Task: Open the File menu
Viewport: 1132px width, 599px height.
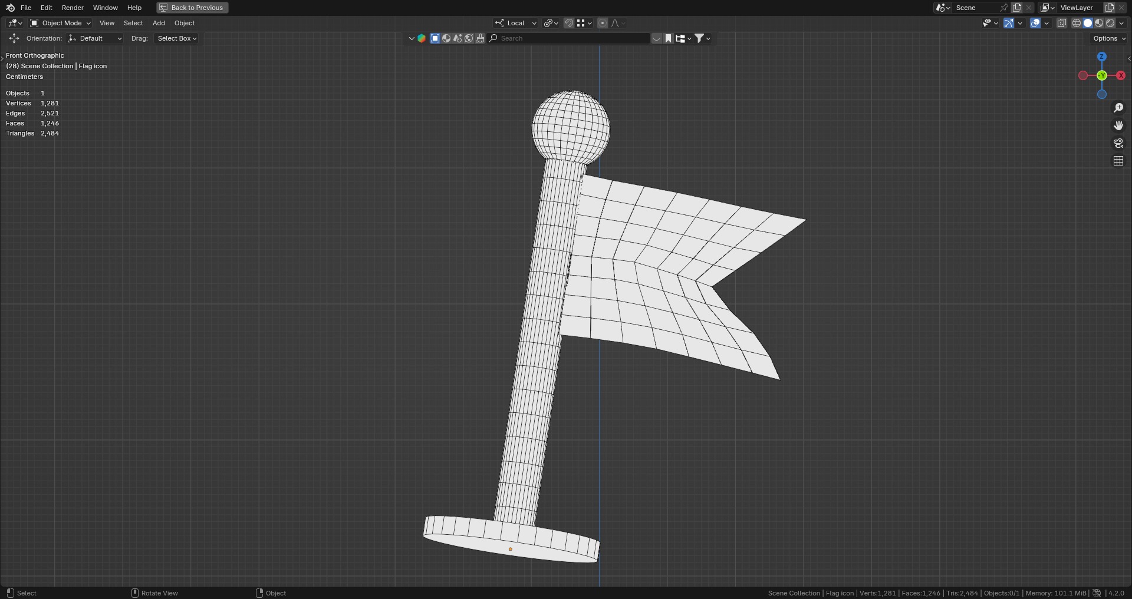Action: click(x=26, y=8)
